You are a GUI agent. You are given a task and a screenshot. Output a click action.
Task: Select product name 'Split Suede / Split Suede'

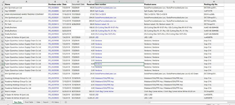[174, 11]
